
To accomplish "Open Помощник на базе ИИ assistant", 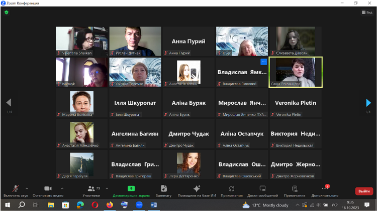I will click(197, 190).
